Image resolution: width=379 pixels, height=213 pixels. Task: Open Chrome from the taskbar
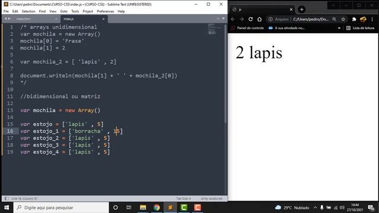[156, 208]
